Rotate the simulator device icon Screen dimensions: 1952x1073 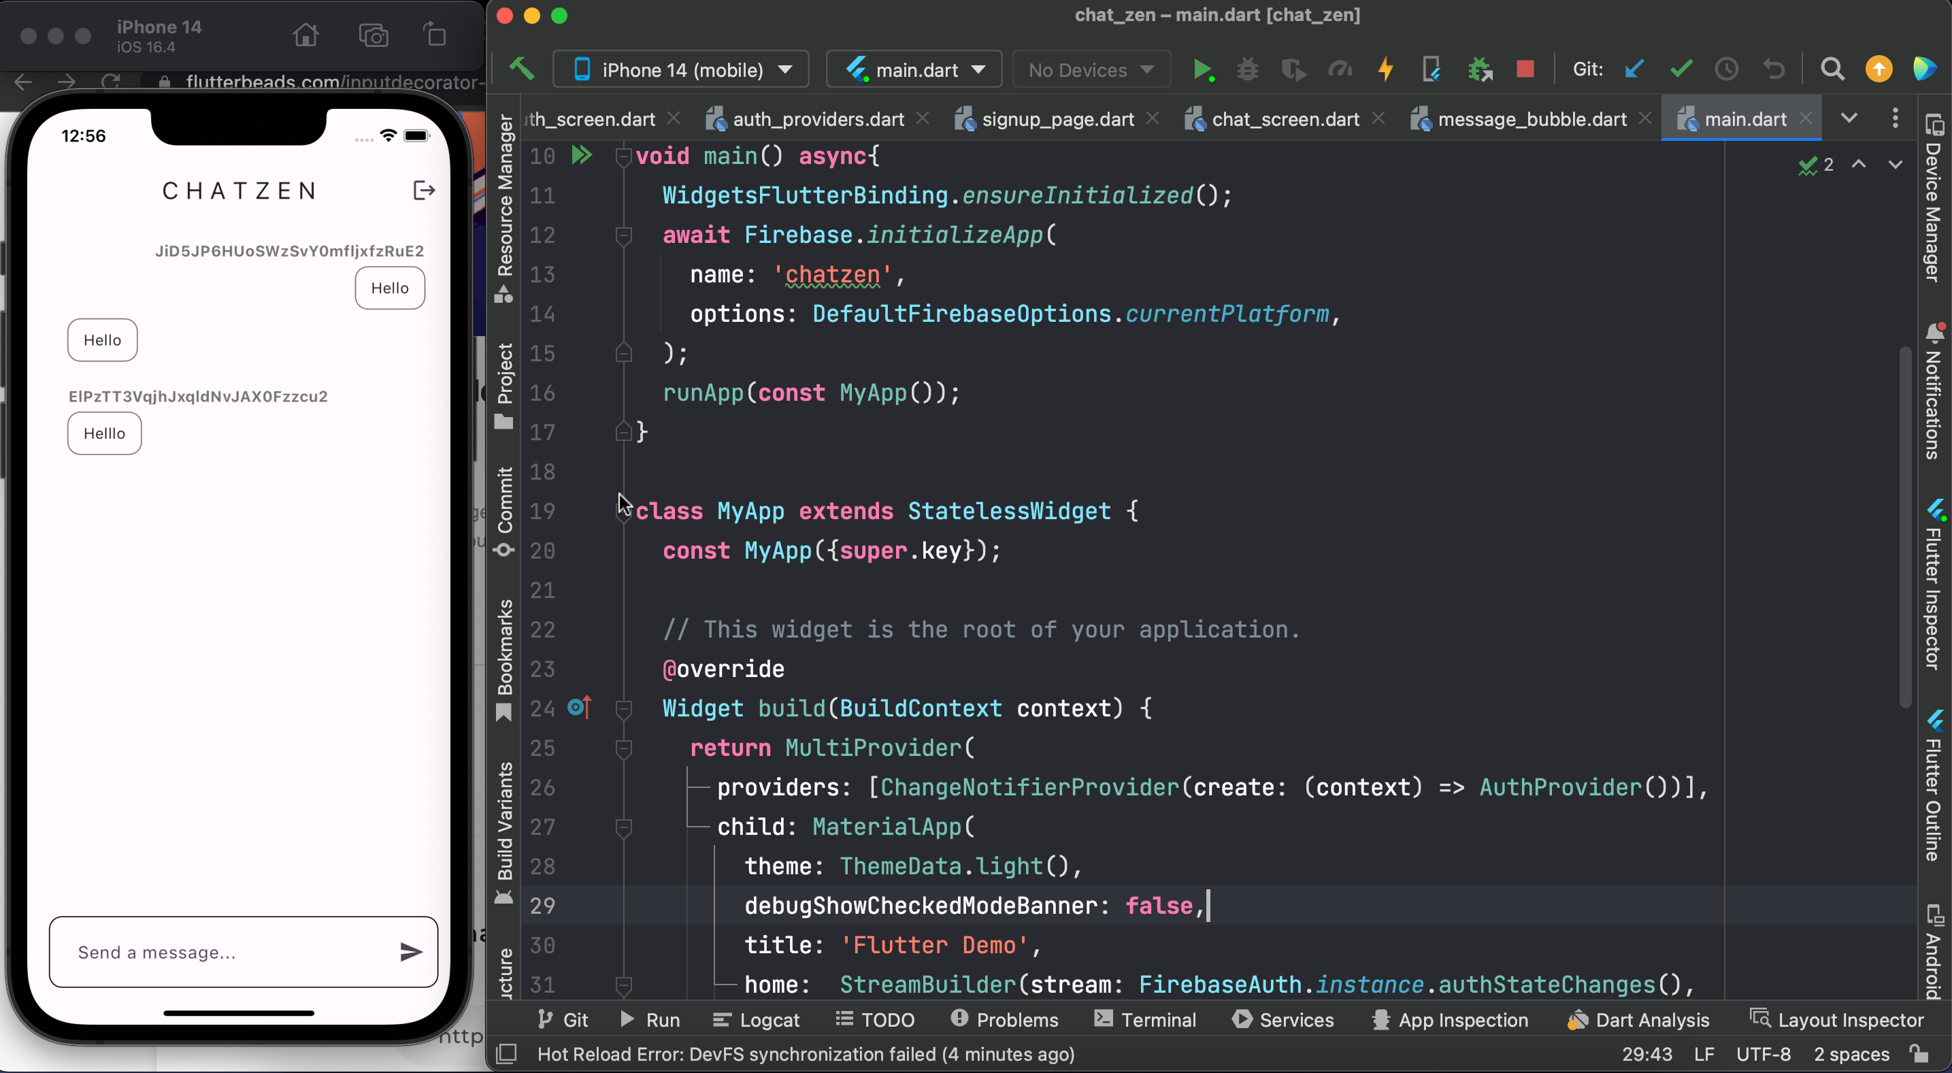point(435,35)
